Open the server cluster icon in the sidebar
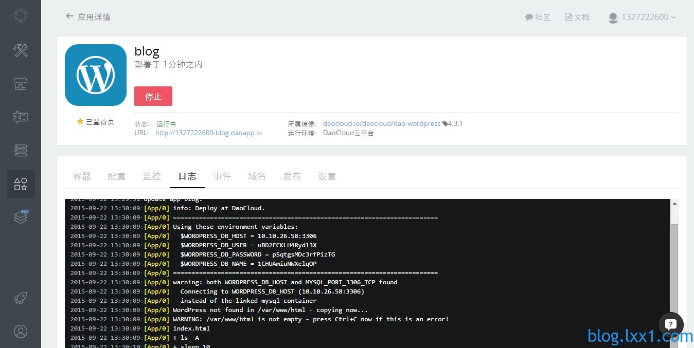The image size is (694, 348). pyautogui.click(x=21, y=151)
